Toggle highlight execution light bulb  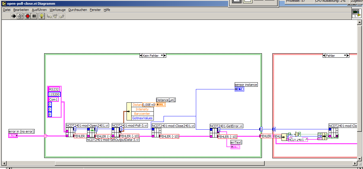(x=42, y=16)
